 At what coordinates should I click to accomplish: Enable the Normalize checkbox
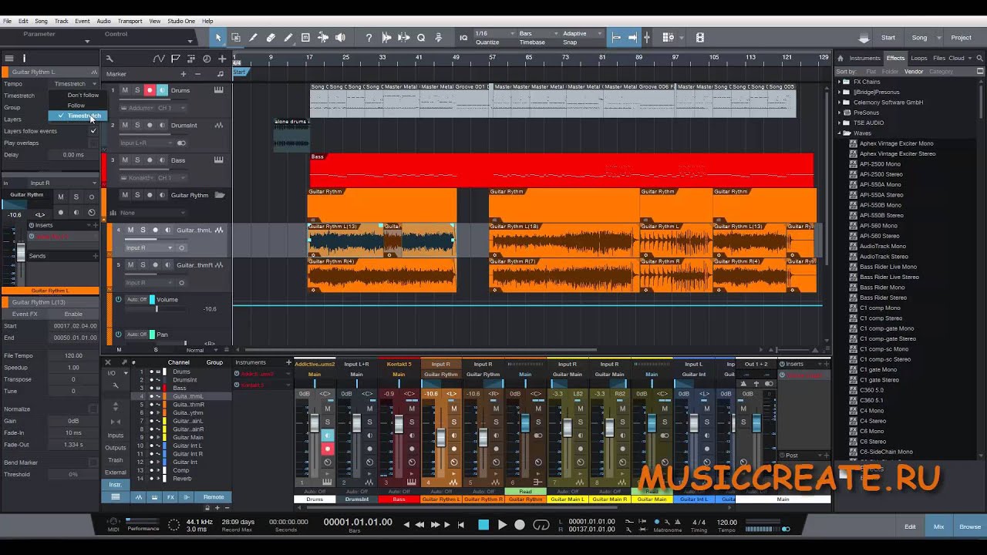[93, 409]
